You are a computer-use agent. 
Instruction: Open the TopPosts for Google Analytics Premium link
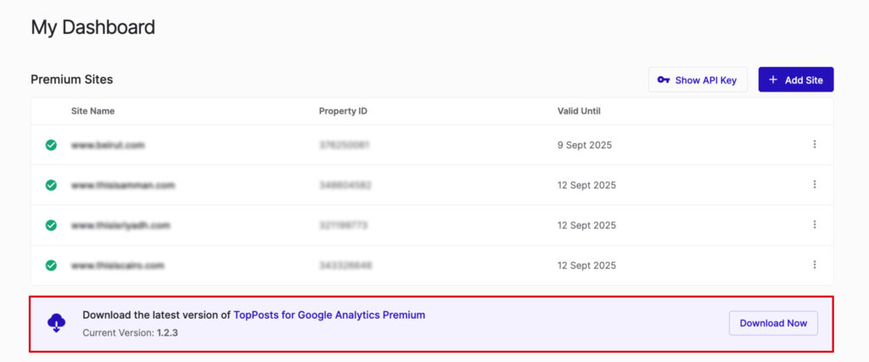(x=329, y=315)
